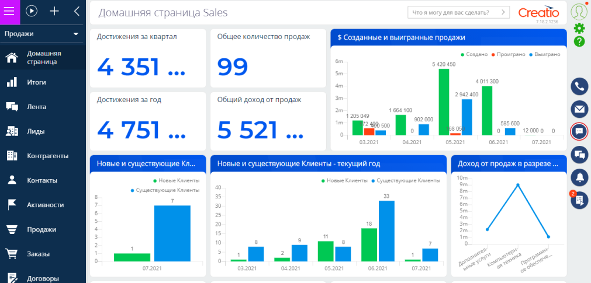Open the email envelope panel icon
This screenshot has width=591, height=283.
(x=579, y=109)
